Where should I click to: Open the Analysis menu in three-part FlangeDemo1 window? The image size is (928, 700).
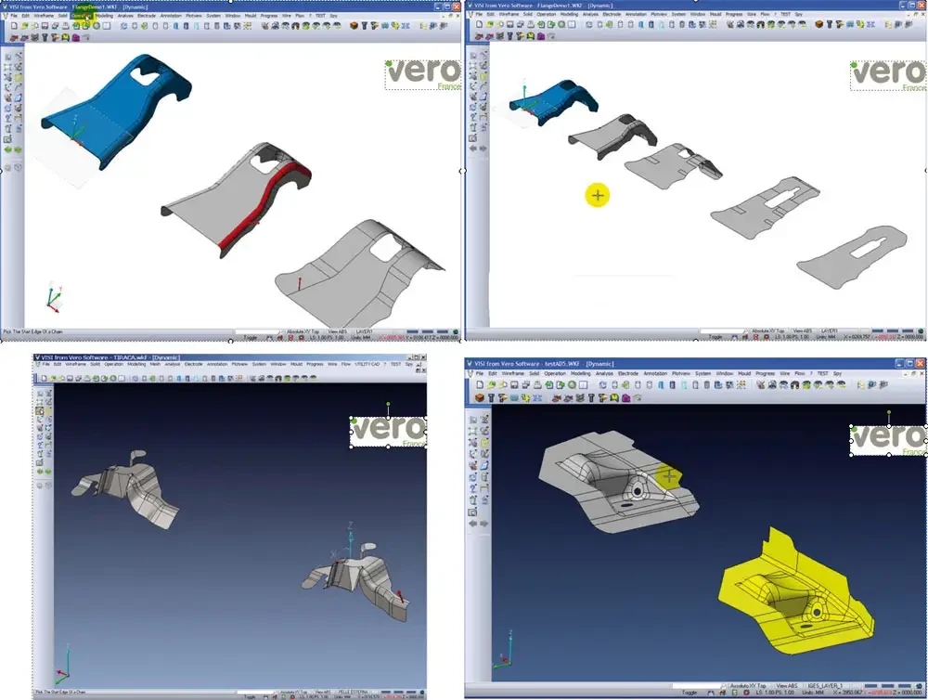[125, 16]
